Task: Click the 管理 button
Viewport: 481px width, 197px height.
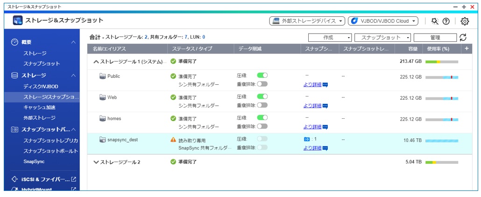Action: 435,38
